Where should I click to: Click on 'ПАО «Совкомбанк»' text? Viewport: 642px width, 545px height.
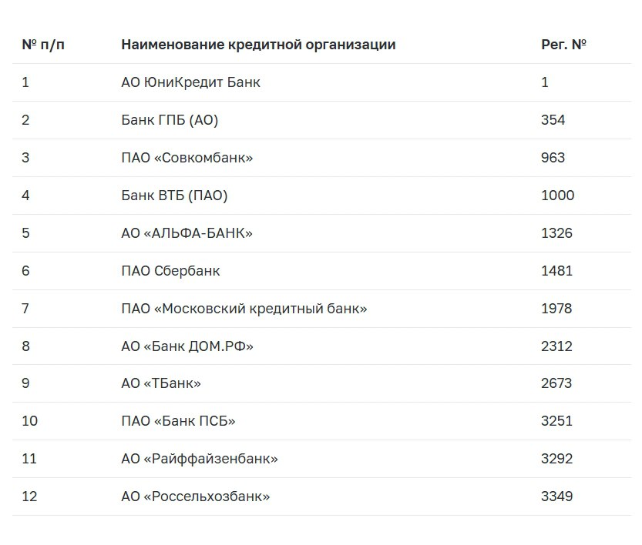pyautogui.click(x=187, y=158)
